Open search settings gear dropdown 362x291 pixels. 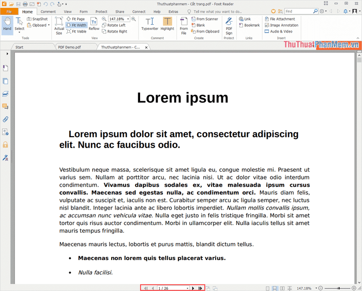pos(323,11)
